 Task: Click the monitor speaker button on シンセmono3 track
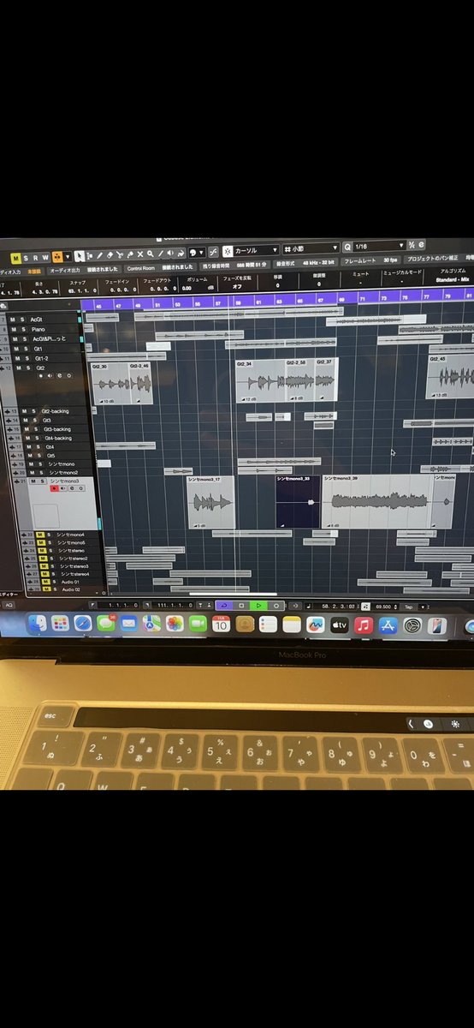click(63, 488)
